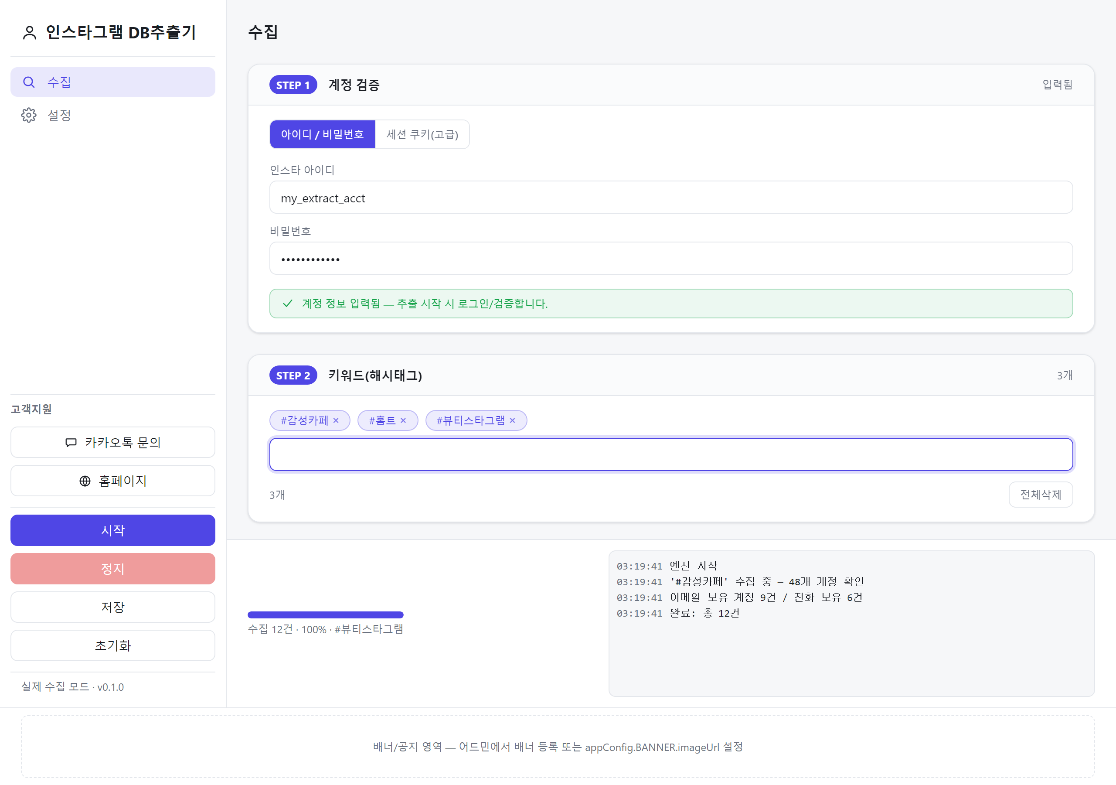The width and height of the screenshot is (1116, 785).
Task: Click the '이메일 보유 계정 9건' log line
Action: [x=739, y=598]
